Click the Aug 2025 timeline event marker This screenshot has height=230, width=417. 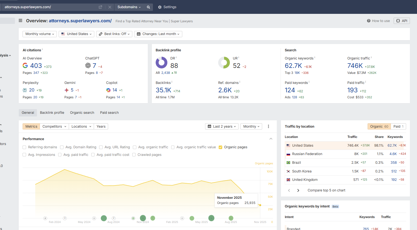[x=231, y=218]
